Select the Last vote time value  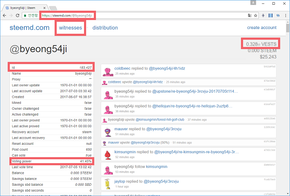76,167
